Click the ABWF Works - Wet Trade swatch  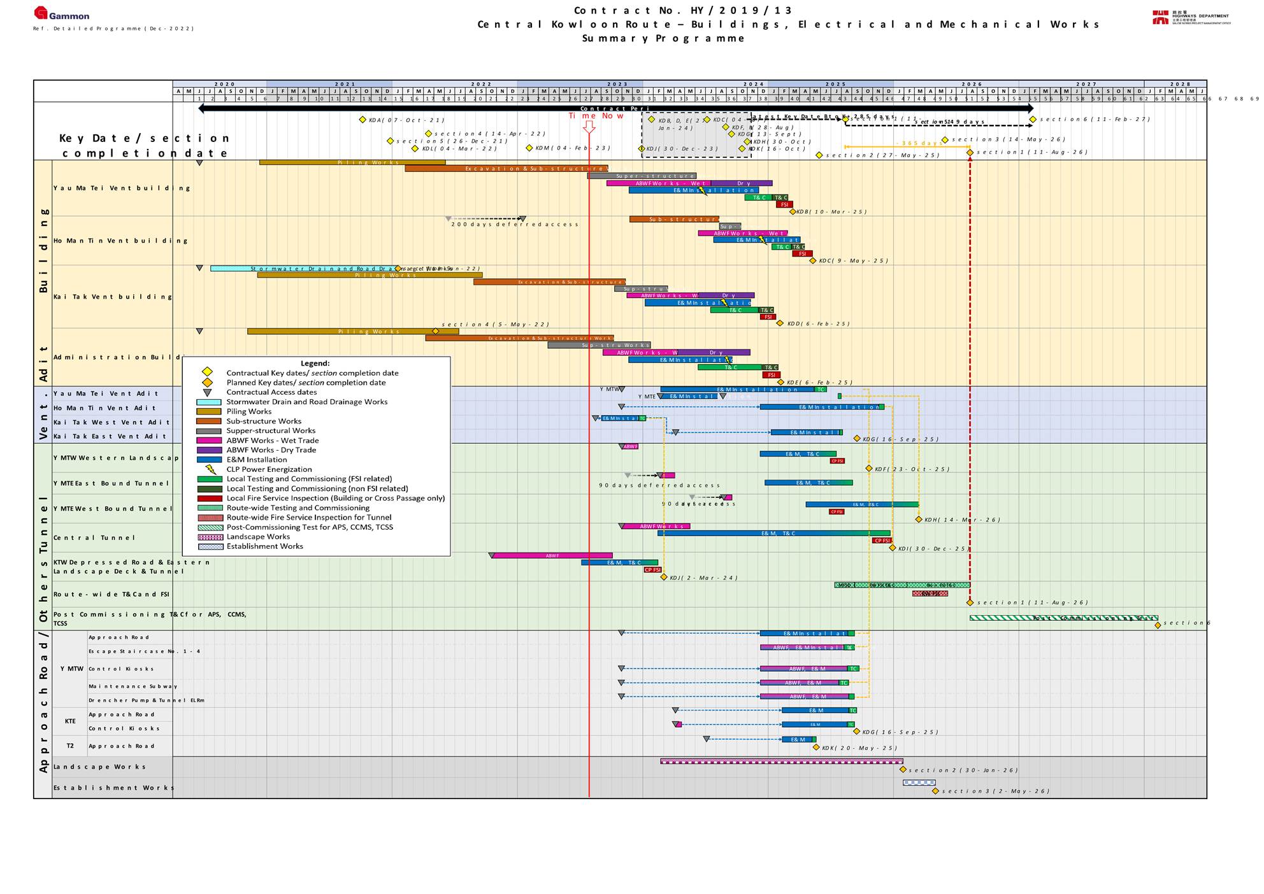pyautogui.click(x=209, y=440)
